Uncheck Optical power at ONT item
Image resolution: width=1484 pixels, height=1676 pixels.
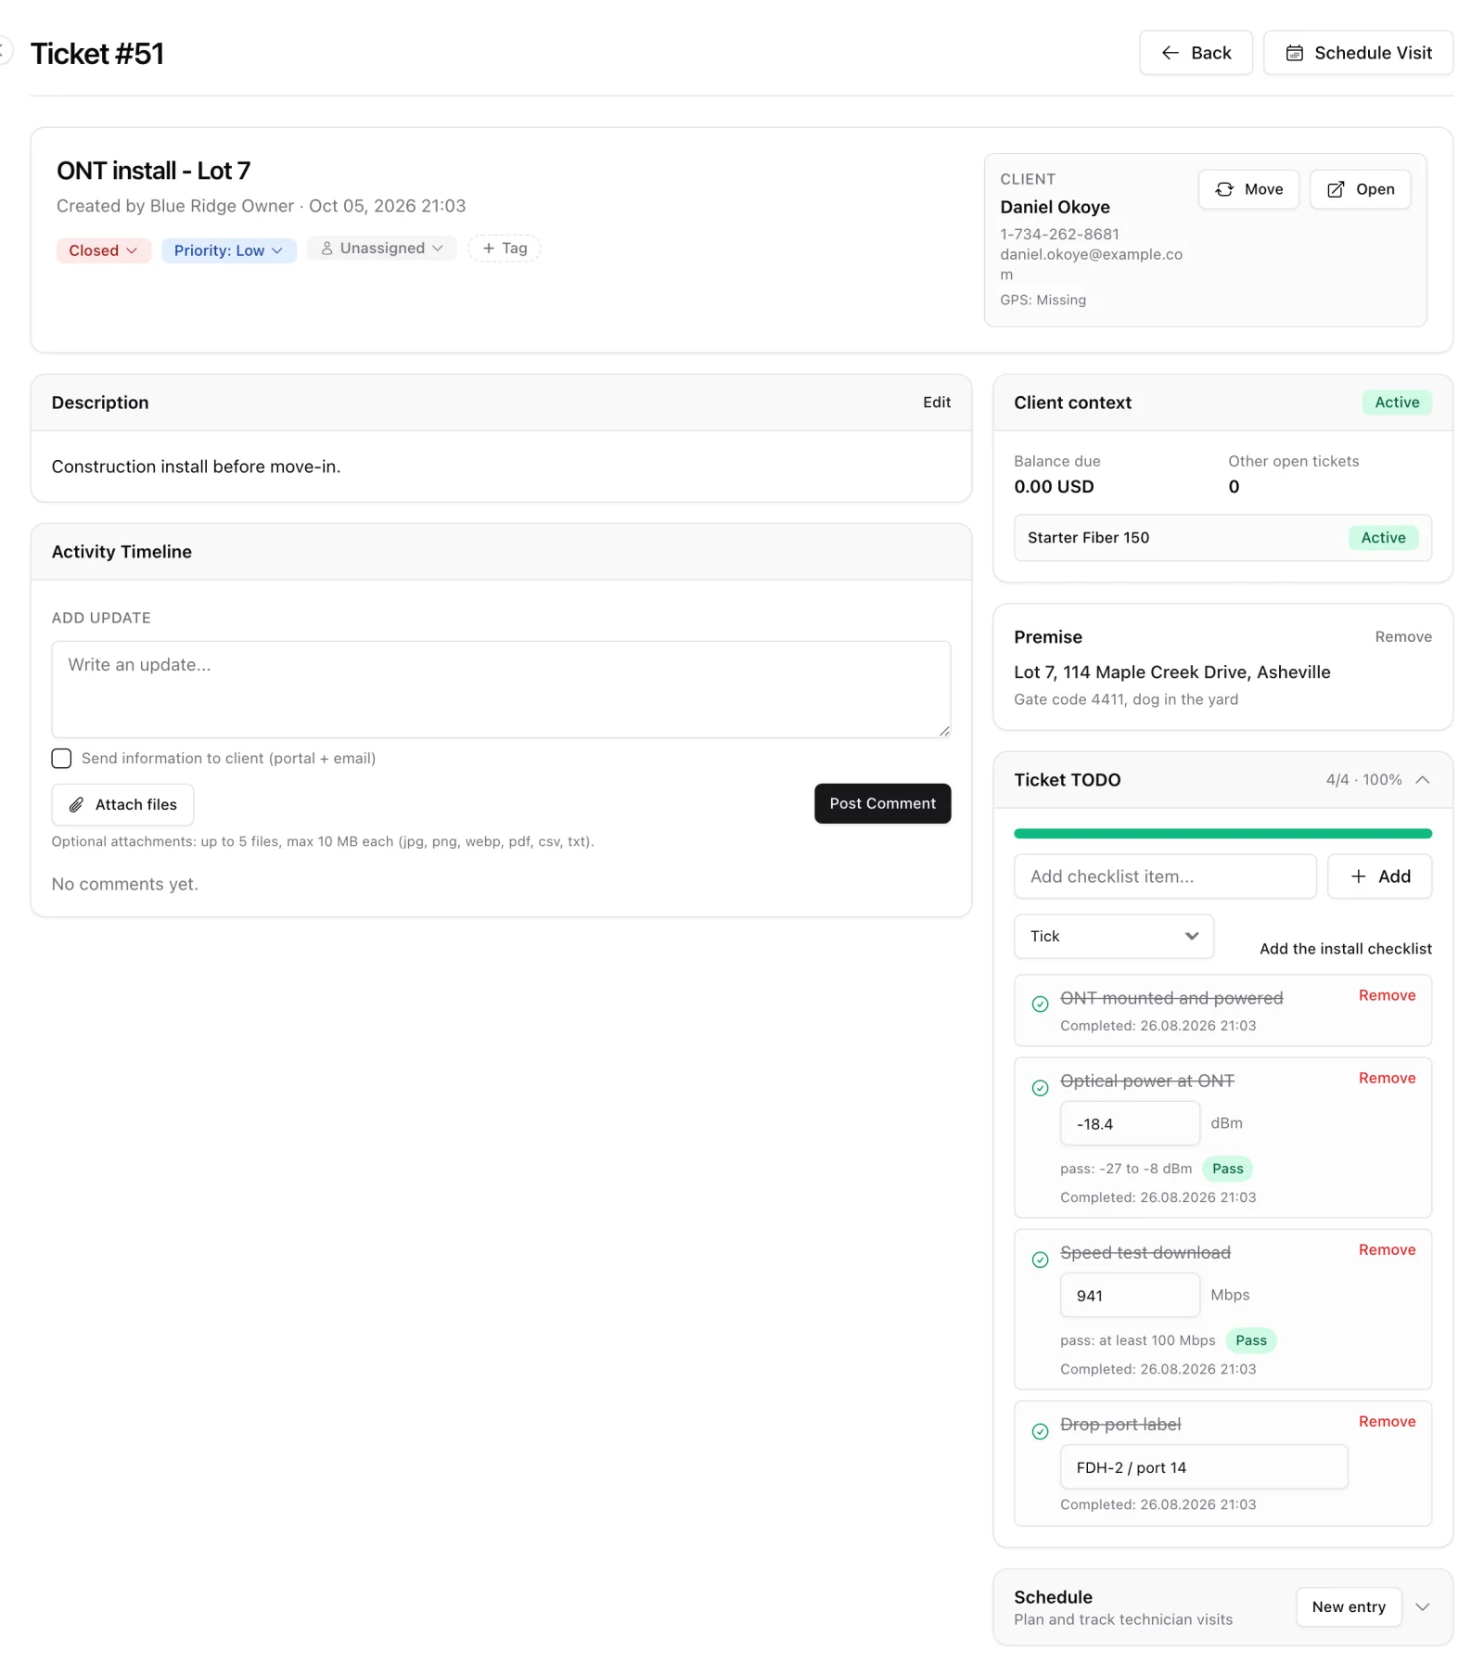[1040, 1087]
